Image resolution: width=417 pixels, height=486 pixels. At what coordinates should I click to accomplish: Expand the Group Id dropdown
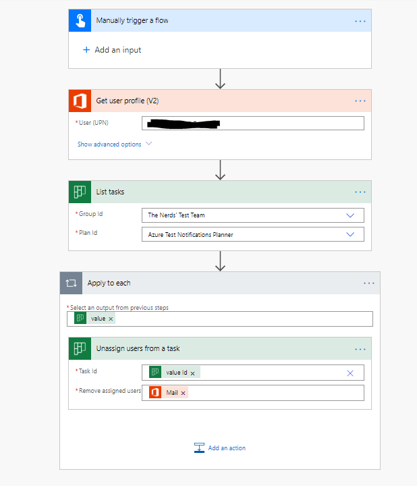point(350,215)
